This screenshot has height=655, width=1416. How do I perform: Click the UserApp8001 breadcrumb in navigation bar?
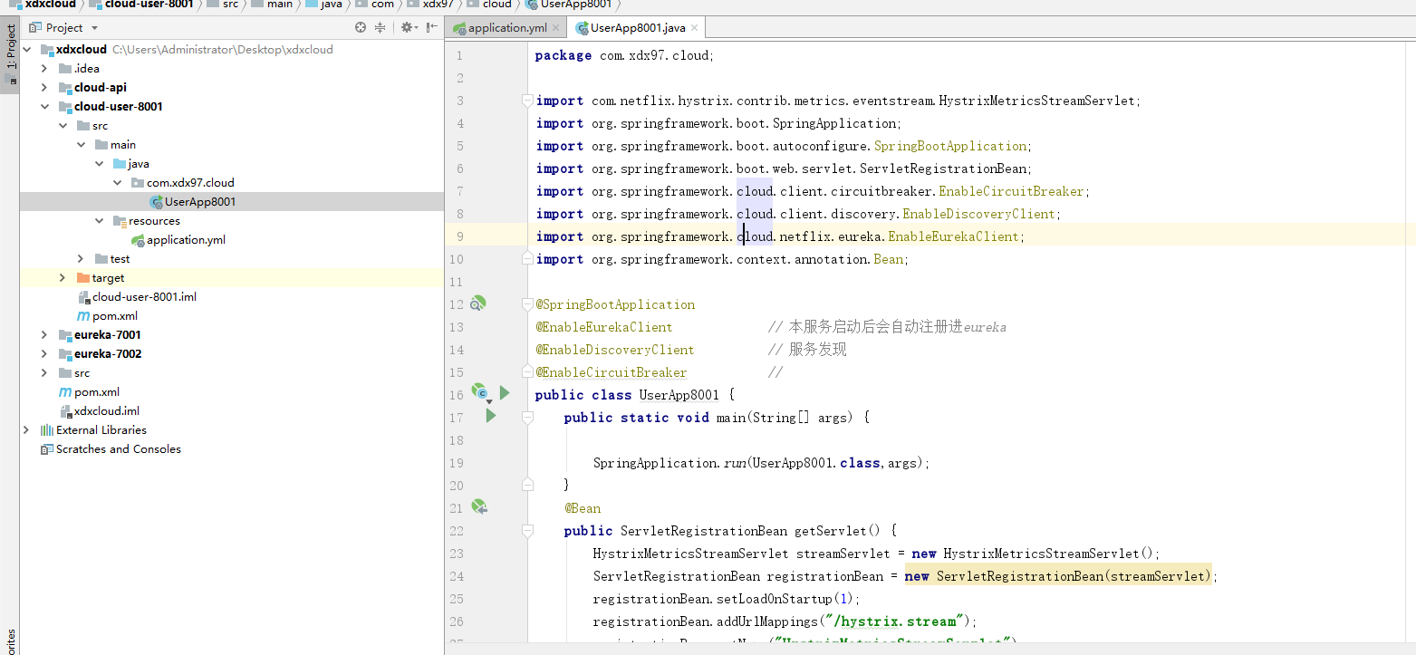(568, 5)
